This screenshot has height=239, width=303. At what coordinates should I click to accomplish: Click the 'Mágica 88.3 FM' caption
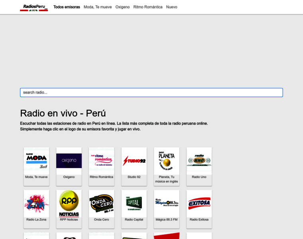coord(167,219)
